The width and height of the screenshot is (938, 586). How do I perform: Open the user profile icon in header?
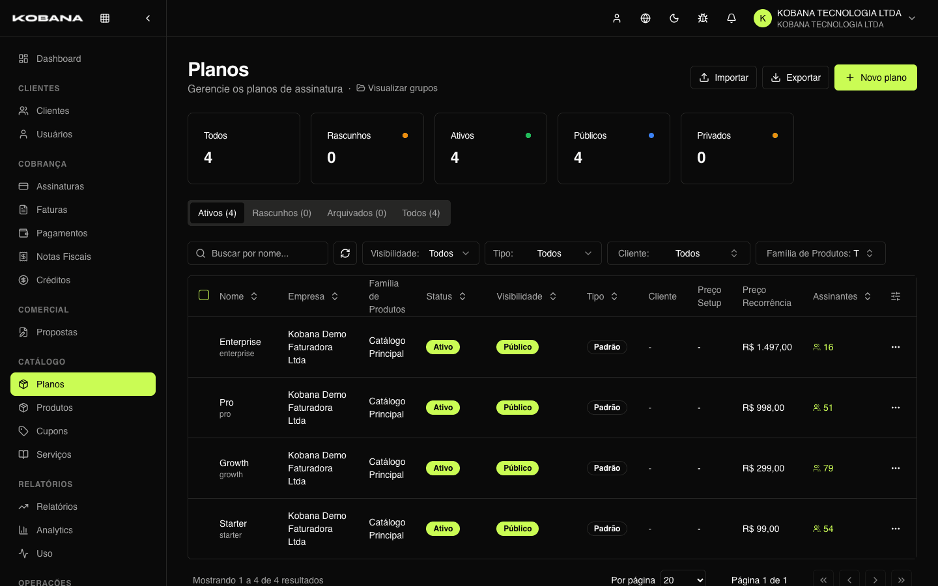(617, 18)
